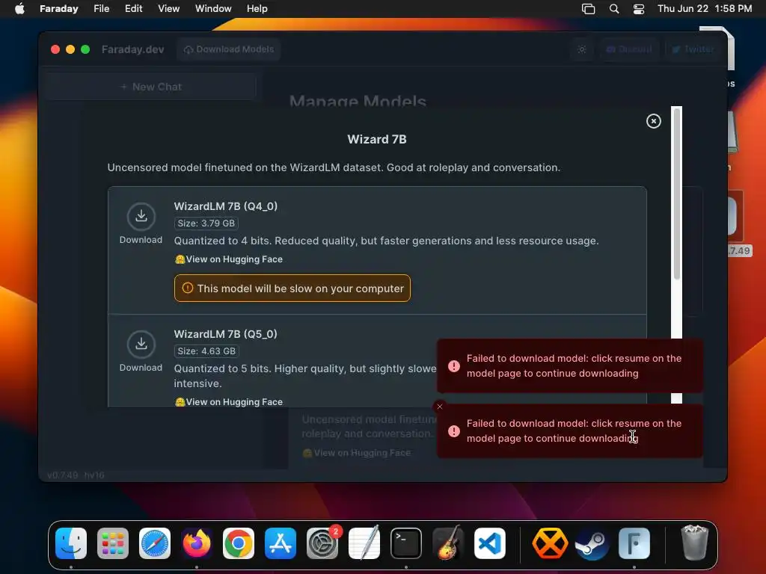Click the Wizard 7B dialog heading
The width and height of the screenshot is (766, 574).
[377, 139]
